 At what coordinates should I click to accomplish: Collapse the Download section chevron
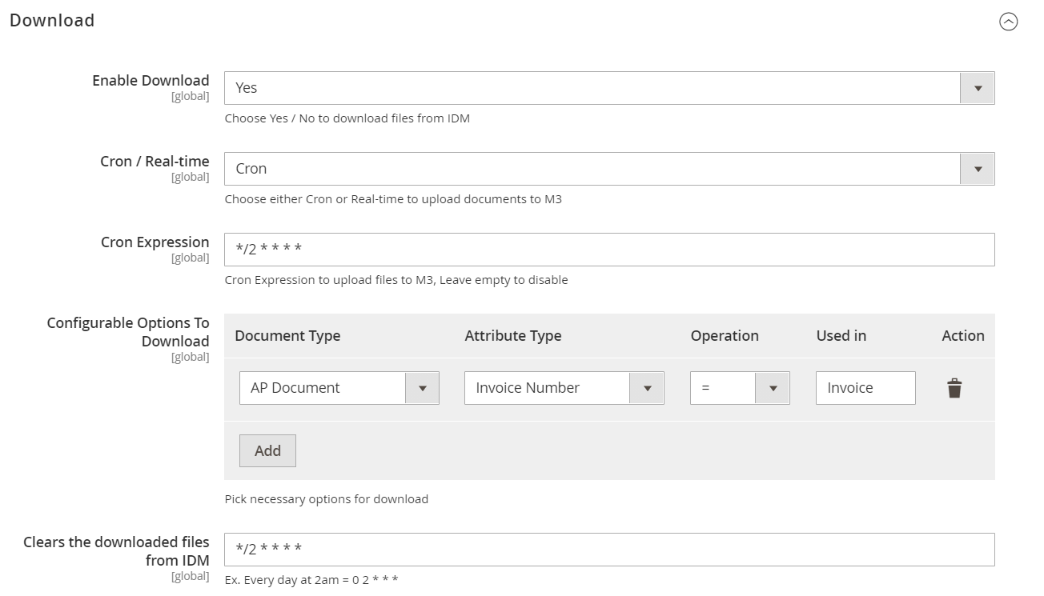[1008, 22]
